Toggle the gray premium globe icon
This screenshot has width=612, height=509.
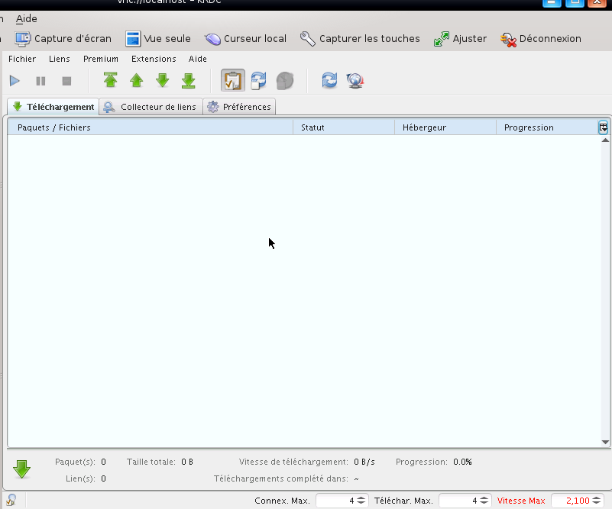[285, 80]
